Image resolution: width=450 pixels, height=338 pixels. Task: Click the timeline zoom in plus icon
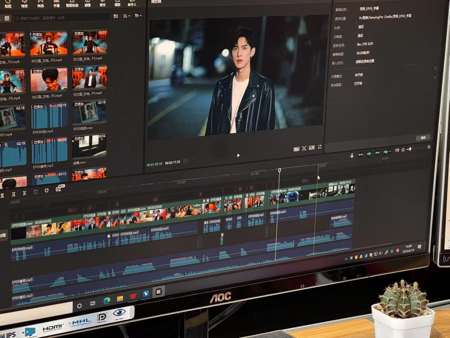[x=429, y=147]
